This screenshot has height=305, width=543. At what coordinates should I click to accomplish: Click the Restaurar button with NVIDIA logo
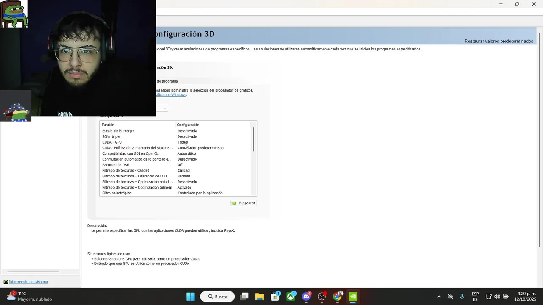244,203
